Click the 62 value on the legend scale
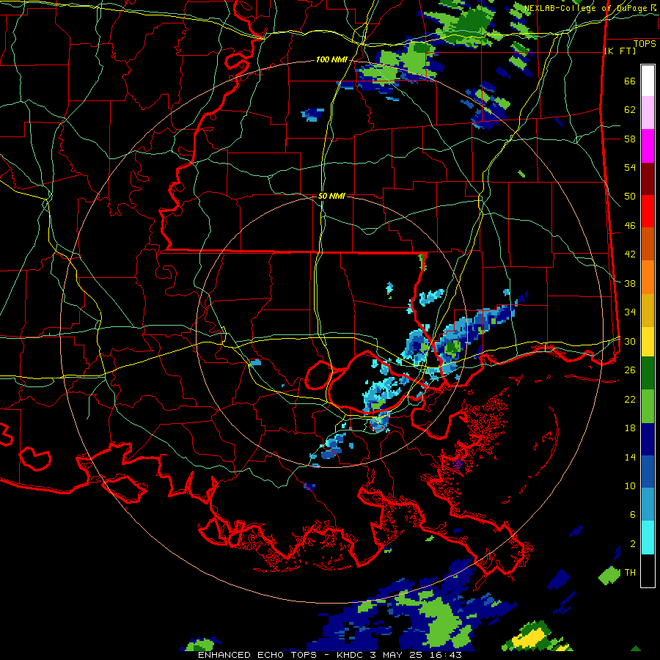 tap(630, 110)
